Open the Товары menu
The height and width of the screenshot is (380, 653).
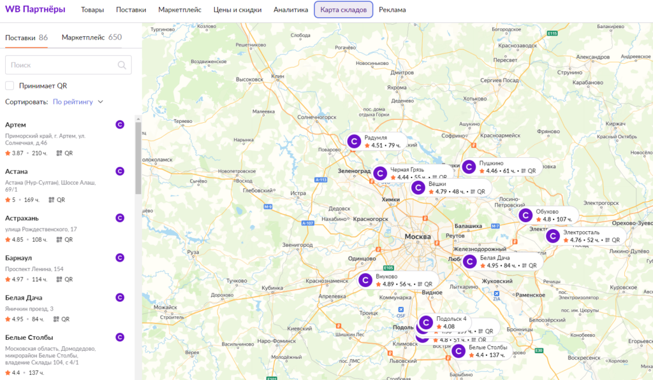click(x=92, y=10)
